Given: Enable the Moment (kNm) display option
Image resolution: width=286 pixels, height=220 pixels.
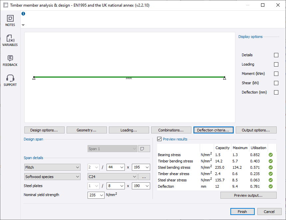Looking at the screenshot, I should click(276, 74).
